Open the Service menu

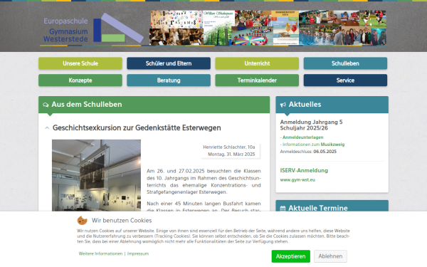pos(345,80)
